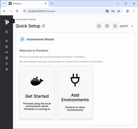Click the plug icon on Add Environments
138x129 pixels.
[x=75, y=80]
